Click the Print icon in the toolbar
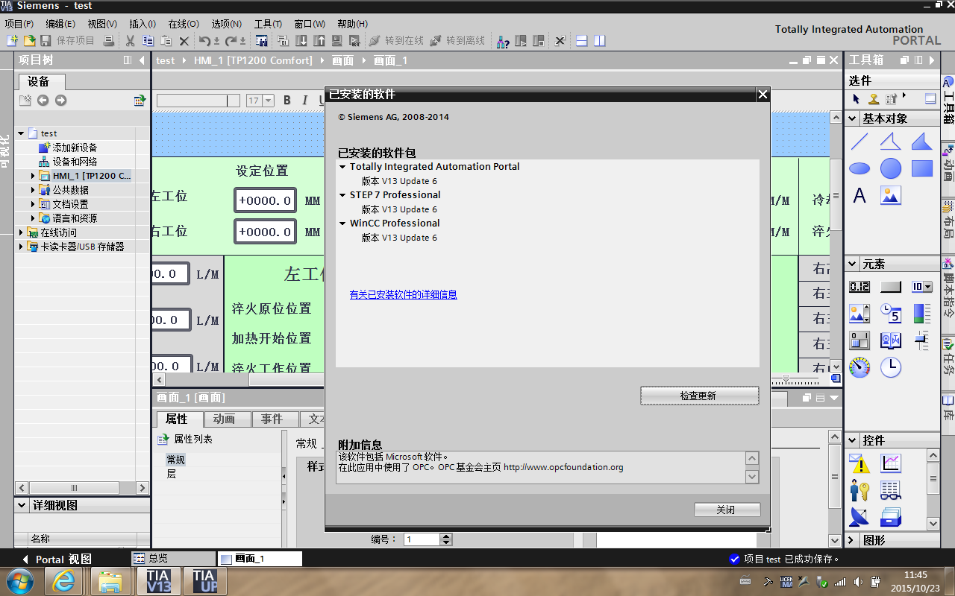Image resolution: width=955 pixels, height=596 pixels. (x=109, y=40)
